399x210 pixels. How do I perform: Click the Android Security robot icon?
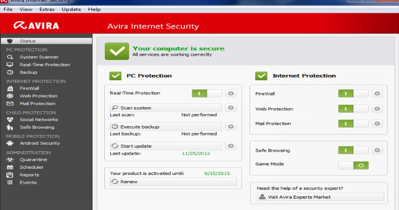pos(10,143)
